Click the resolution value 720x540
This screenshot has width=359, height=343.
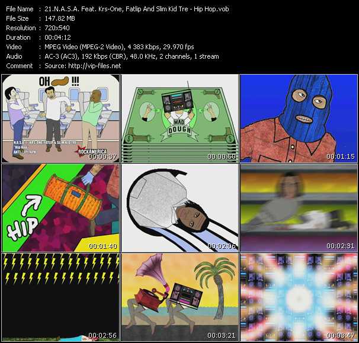[x=57, y=28]
